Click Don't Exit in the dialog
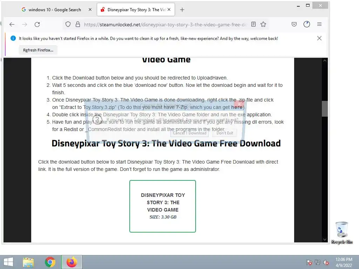 [x=225, y=133]
